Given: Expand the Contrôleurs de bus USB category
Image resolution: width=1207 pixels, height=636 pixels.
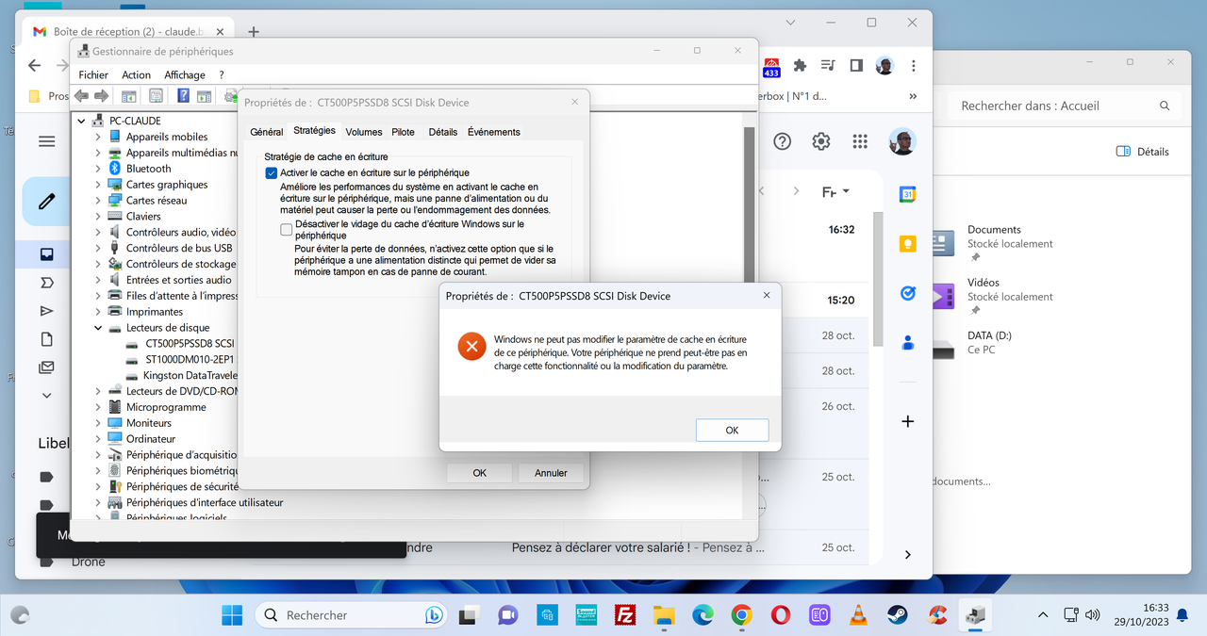Looking at the screenshot, I should click(x=98, y=248).
